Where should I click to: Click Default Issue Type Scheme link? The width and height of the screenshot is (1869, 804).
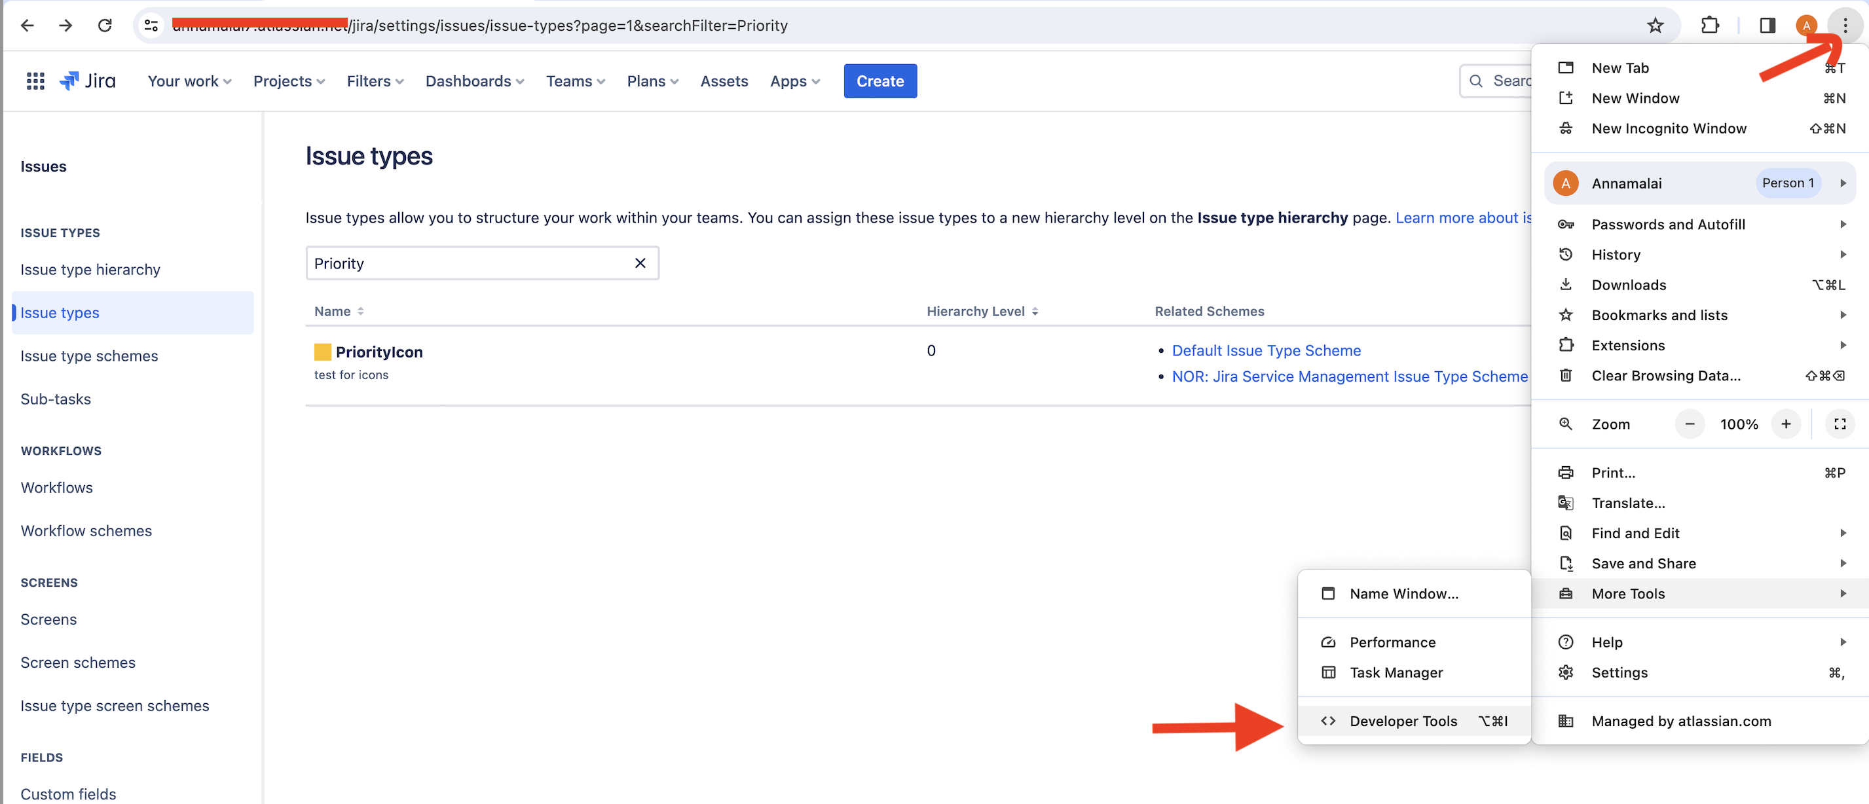1266,350
